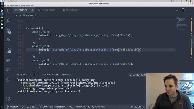Open the diamond arrow icon above settings gear
The width and height of the screenshot is (194, 109).
(x=8, y=80)
